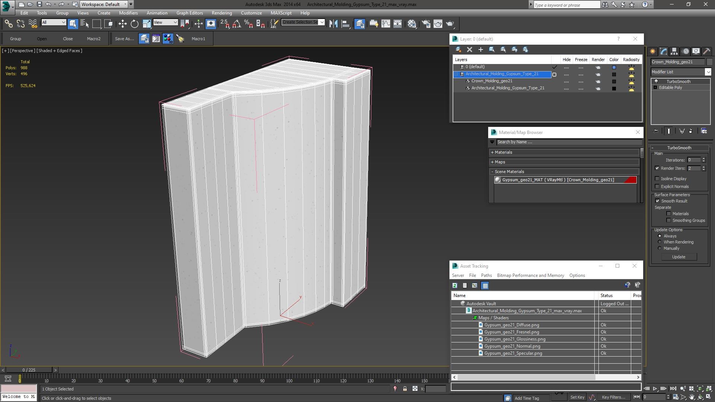Toggle Percent Snap in main toolbar
715x402 pixels.
[248, 24]
